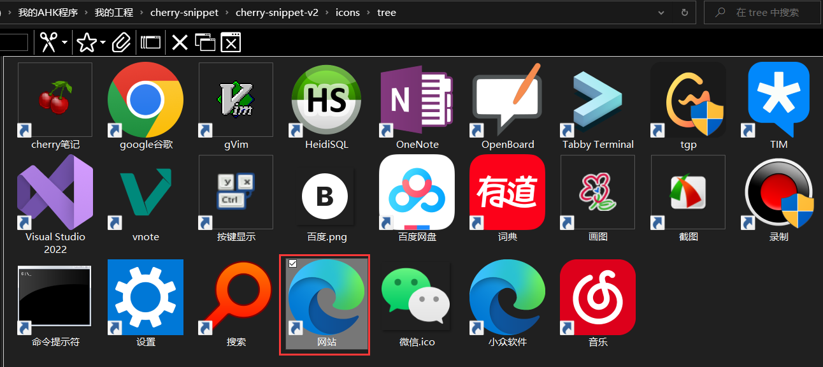Uncheck the checkbox on 网站 item
Image resolution: width=823 pixels, height=367 pixels.
coord(292,263)
